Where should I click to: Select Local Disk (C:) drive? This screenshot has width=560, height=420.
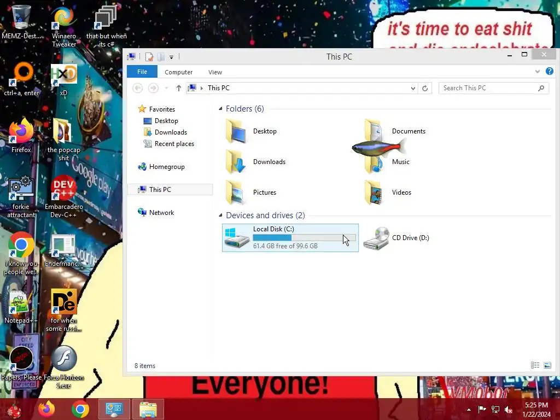290,238
